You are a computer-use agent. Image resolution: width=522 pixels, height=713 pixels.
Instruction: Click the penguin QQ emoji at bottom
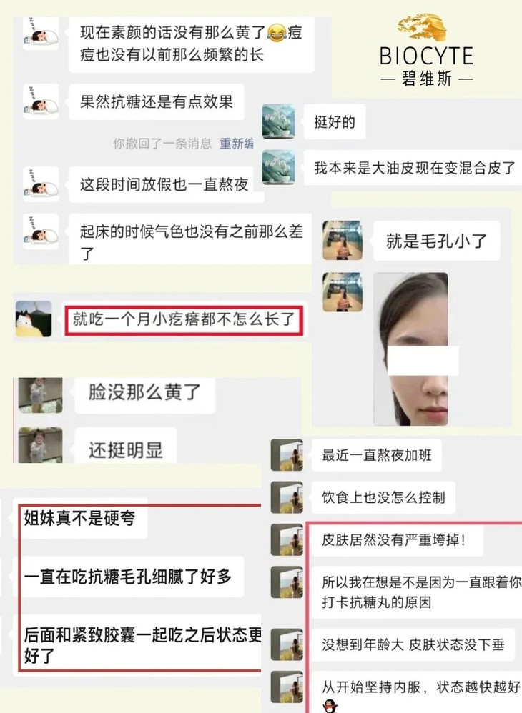330,706
